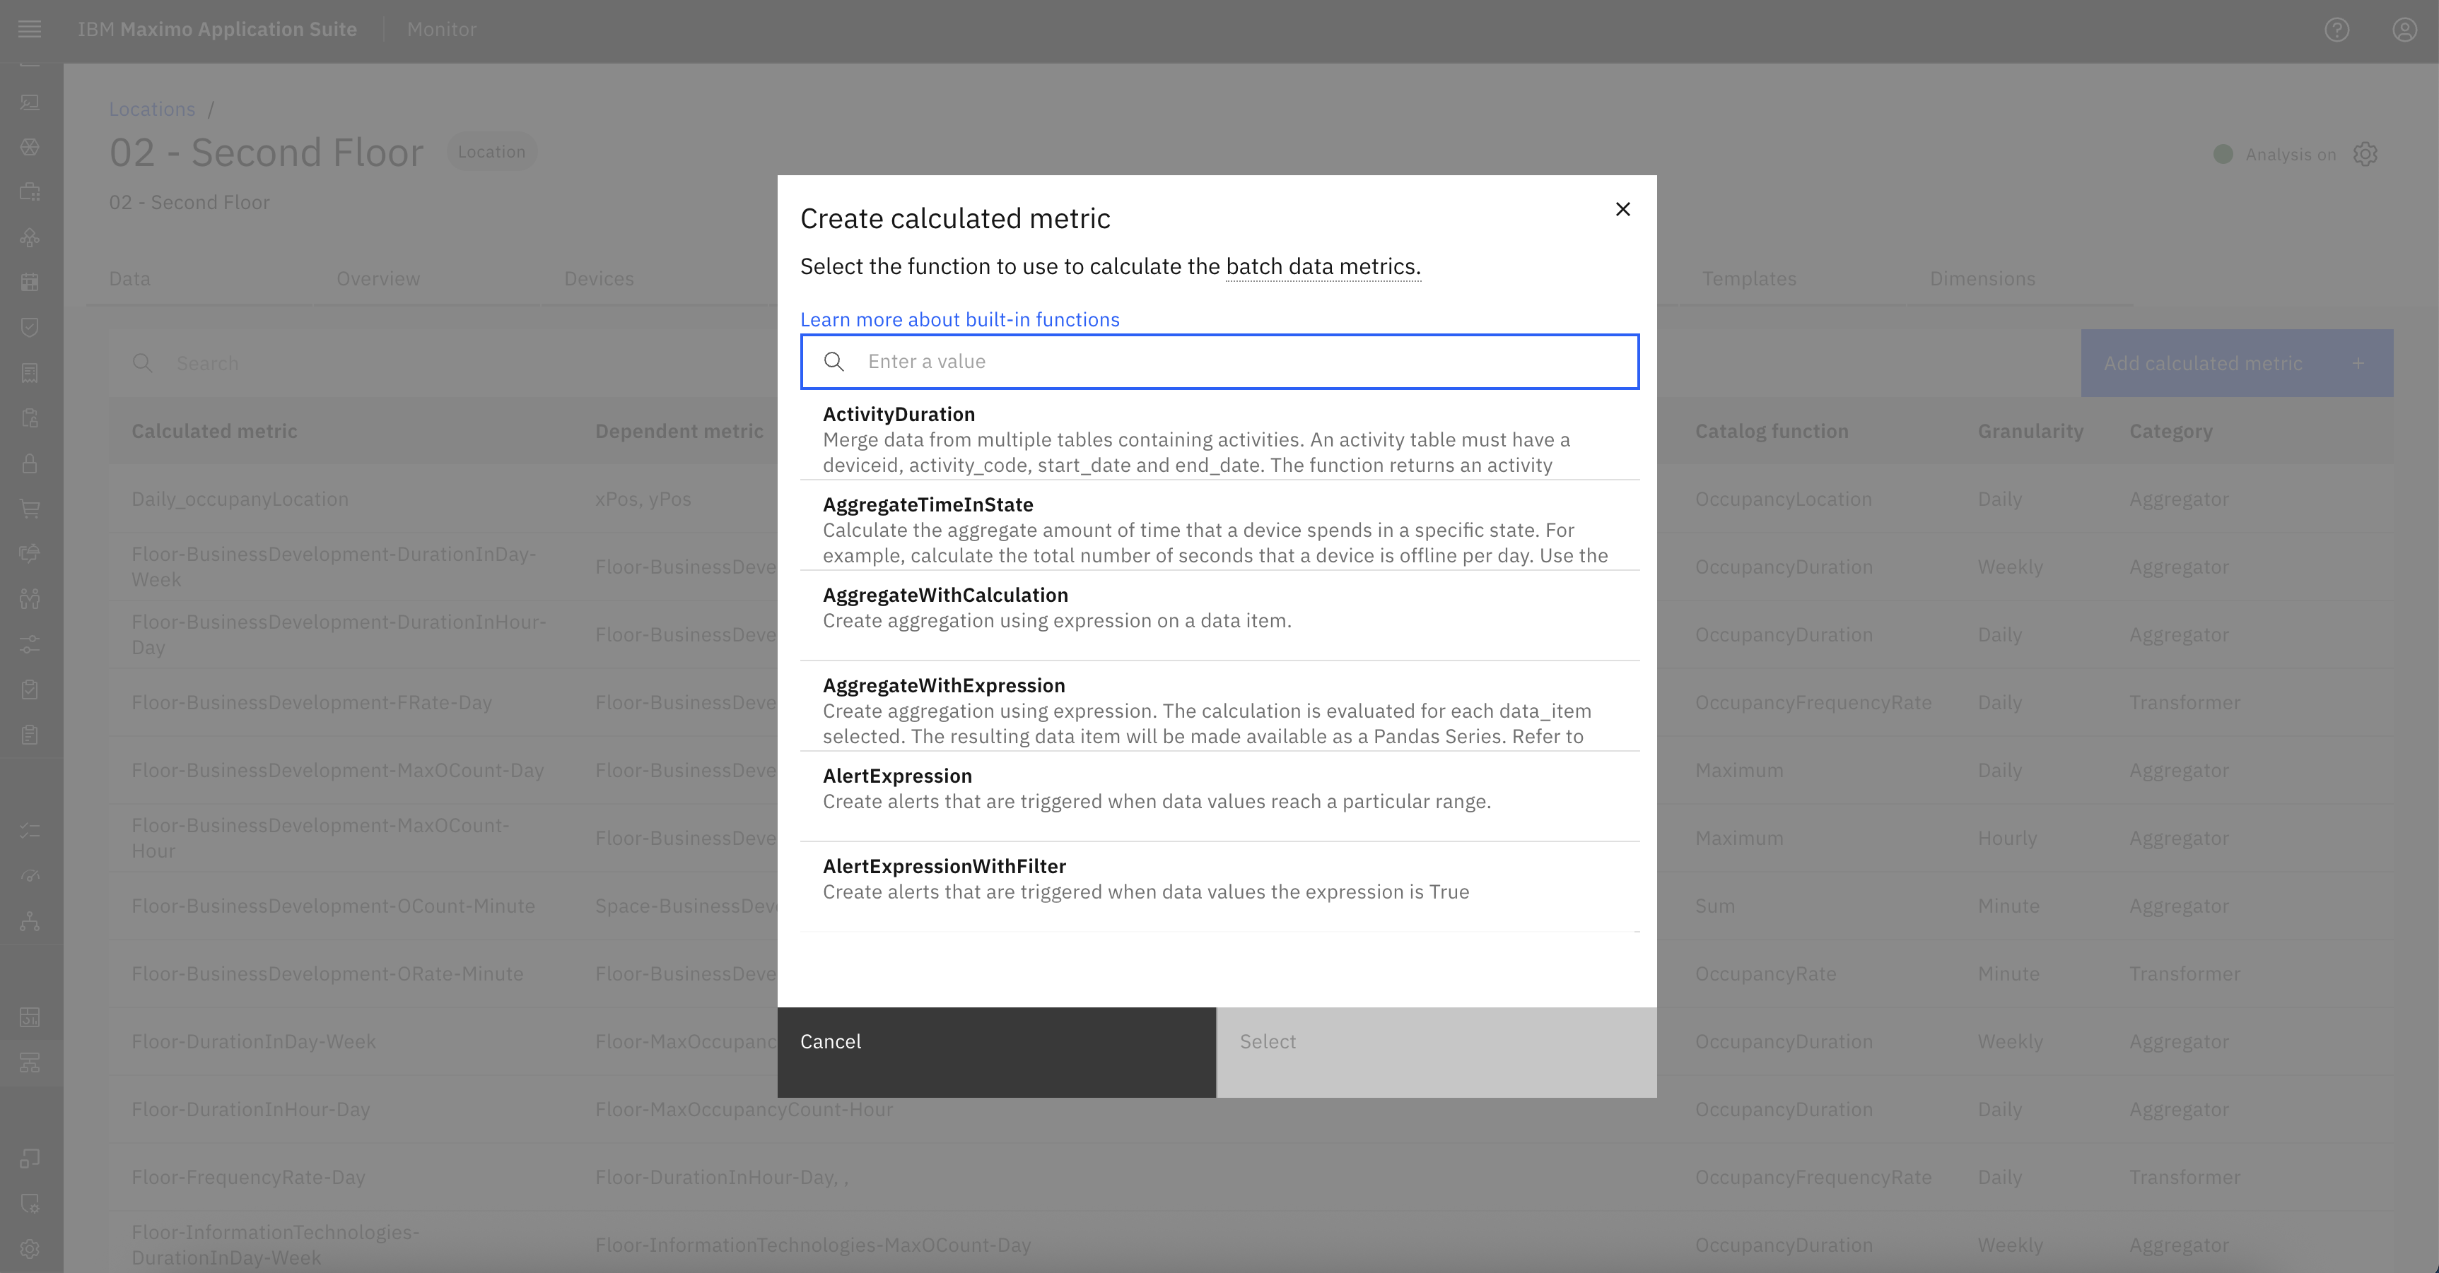
Task: Click the shield with gear sidebar icon
Action: [30, 1203]
